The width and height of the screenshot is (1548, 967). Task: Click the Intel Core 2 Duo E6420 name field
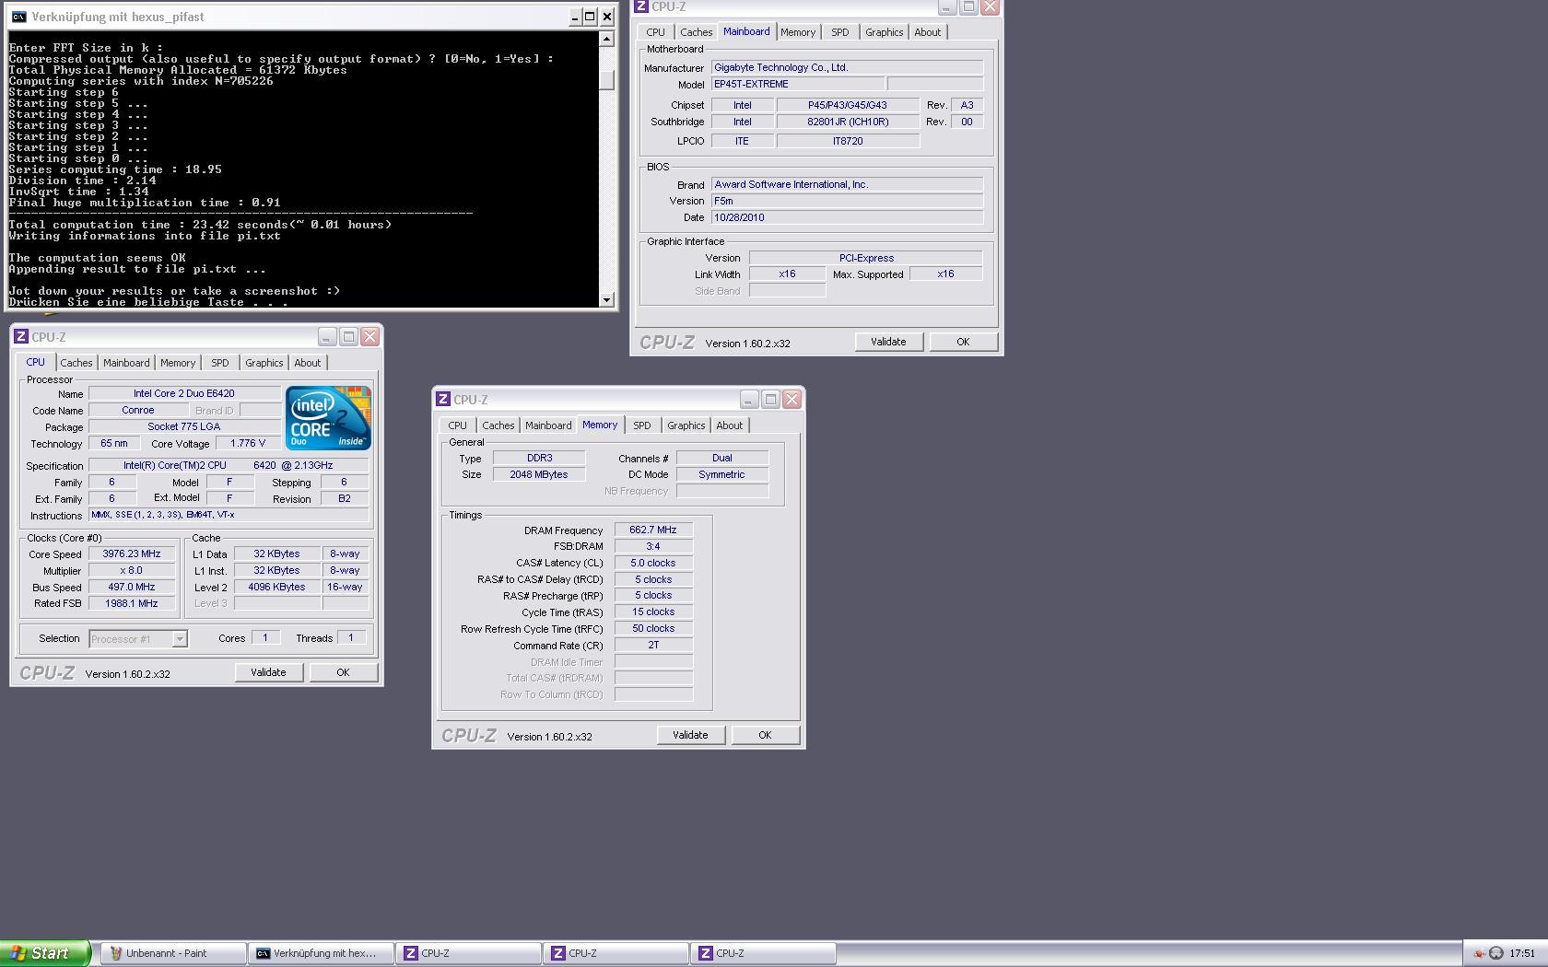click(x=184, y=394)
